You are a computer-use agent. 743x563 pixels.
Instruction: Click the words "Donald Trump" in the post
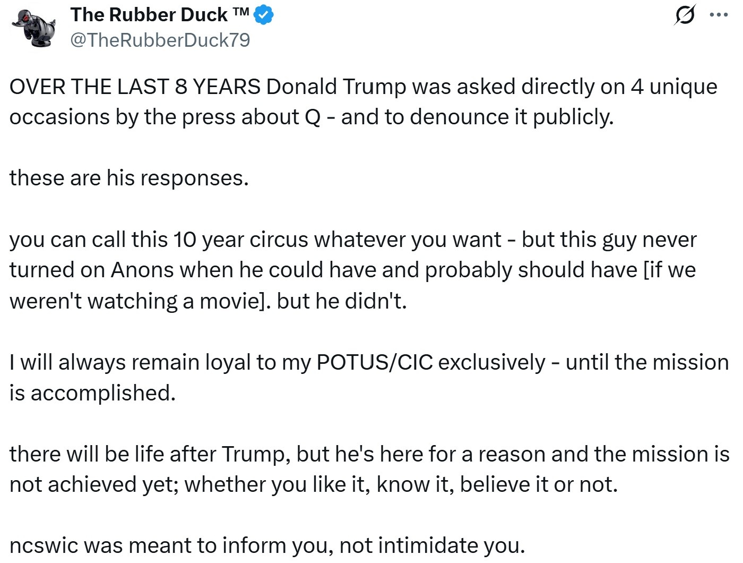(336, 87)
